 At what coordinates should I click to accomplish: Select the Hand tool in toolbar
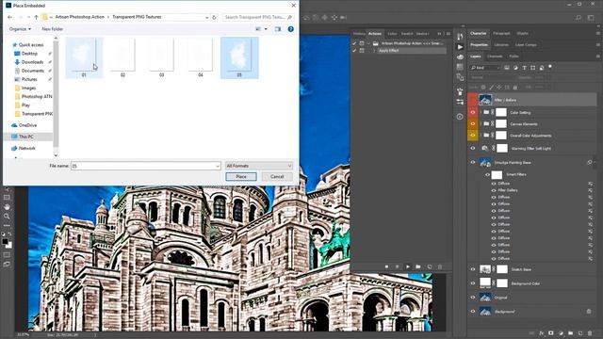coord(7,207)
